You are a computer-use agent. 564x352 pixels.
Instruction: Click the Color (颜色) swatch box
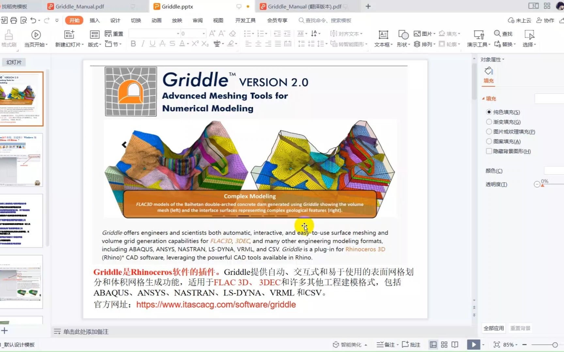(554, 170)
